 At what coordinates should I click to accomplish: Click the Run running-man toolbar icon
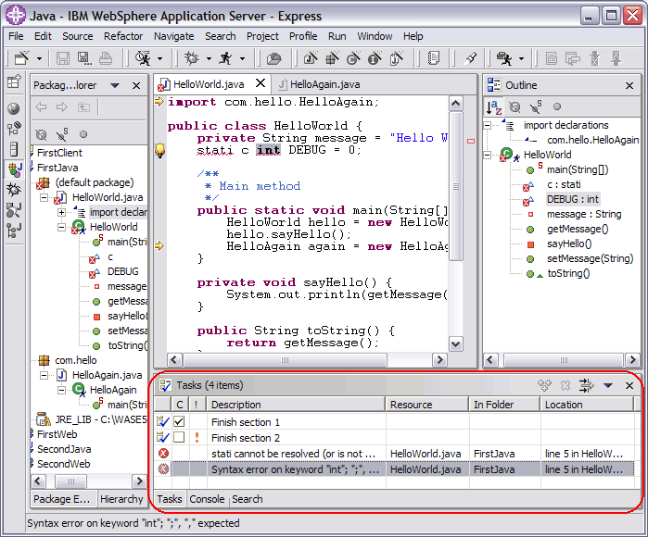pos(225,58)
